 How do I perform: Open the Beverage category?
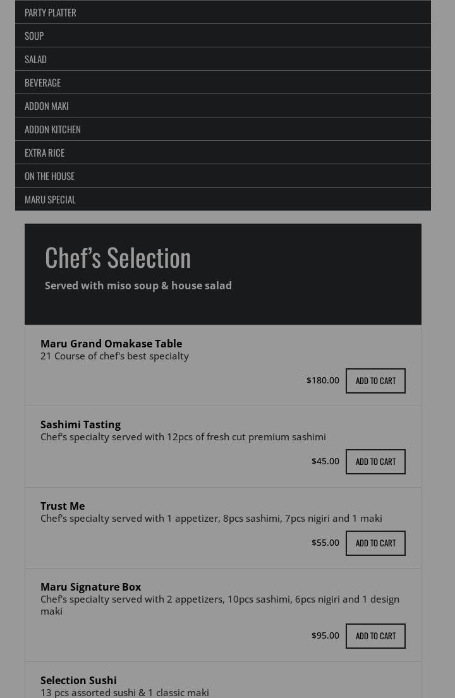pyautogui.click(x=42, y=83)
